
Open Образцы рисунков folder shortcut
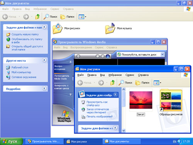tap(171, 100)
